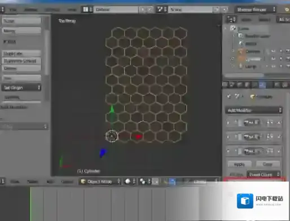The width and height of the screenshot is (290, 221).
Task: Select the blue transform manipulator icon
Action: 173,182
